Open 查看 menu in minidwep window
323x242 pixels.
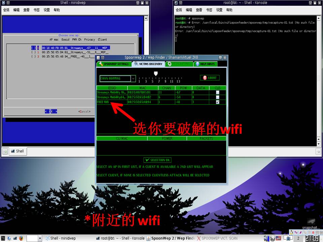click(x=26, y=10)
